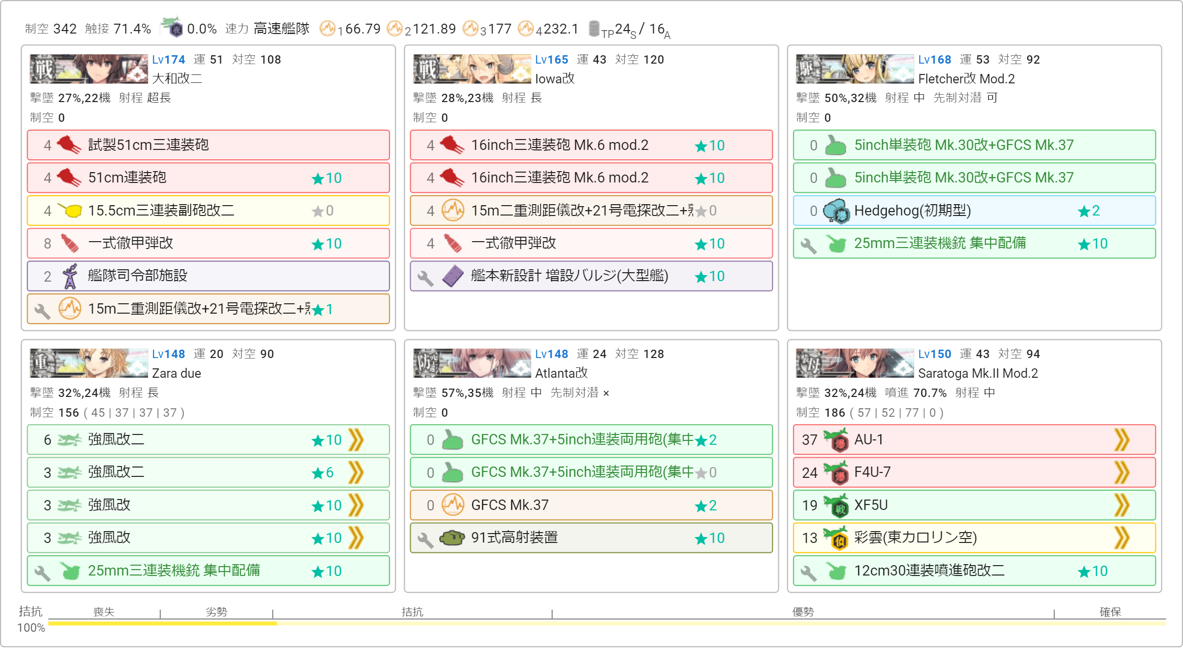Click the night contact icon showing 0.0%
Screen dimensions: 1183x648
click(172, 28)
